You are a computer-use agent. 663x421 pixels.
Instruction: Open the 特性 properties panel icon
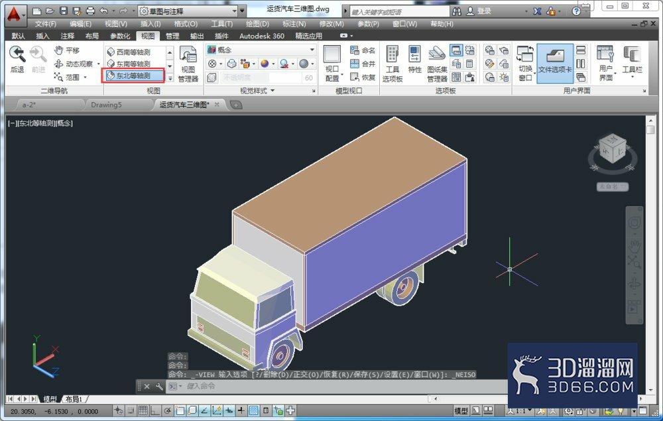414,60
